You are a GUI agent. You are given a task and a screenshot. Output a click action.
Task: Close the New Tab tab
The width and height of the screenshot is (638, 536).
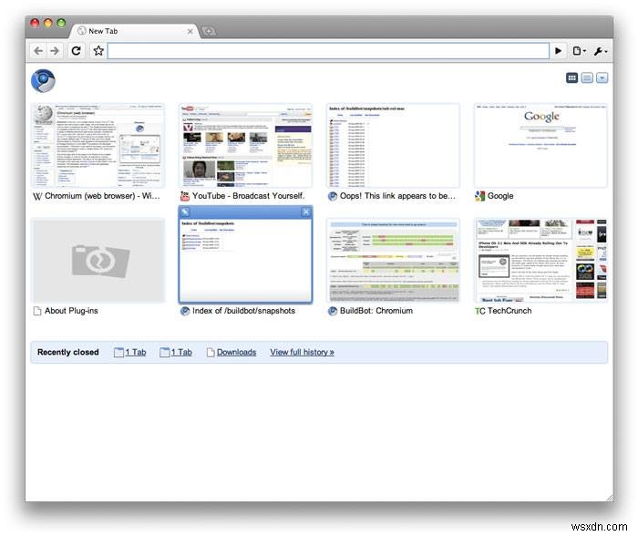(190, 31)
